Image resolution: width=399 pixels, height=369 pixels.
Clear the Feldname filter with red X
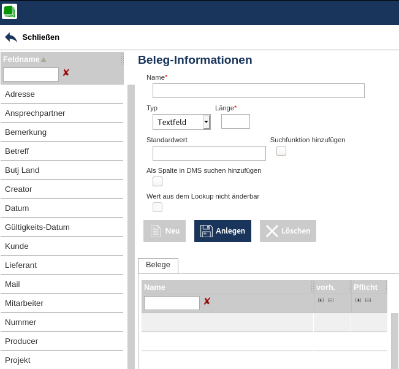[x=66, y=73]
